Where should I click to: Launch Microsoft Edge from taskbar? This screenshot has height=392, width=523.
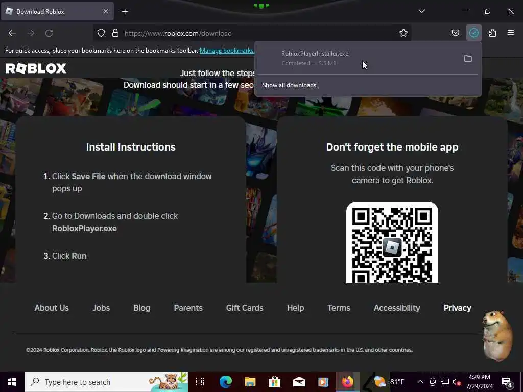tap(225, 382)
